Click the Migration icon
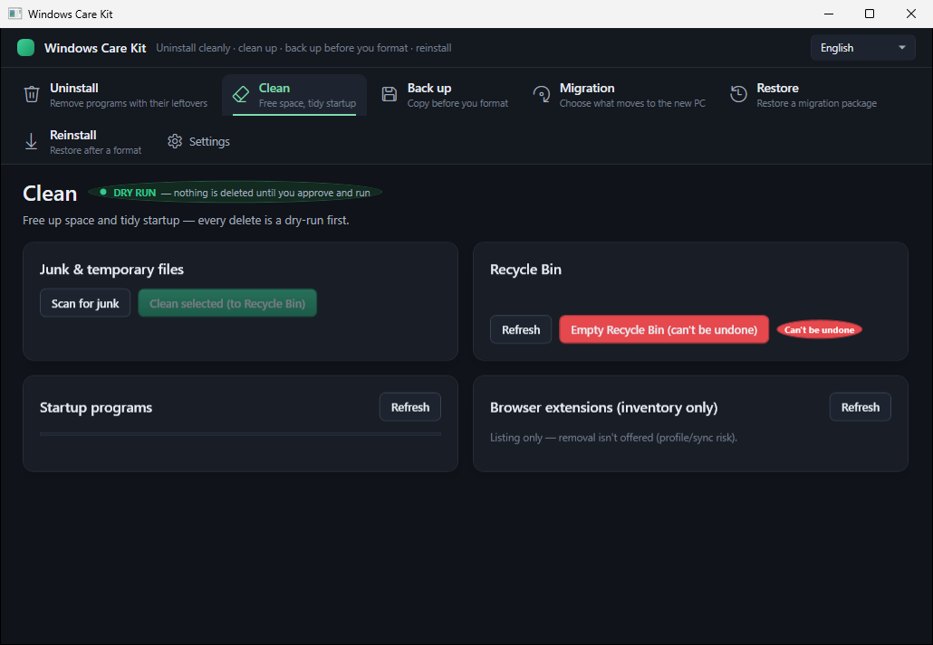Viewport: 933px width, 645px height. pos(542,94)
